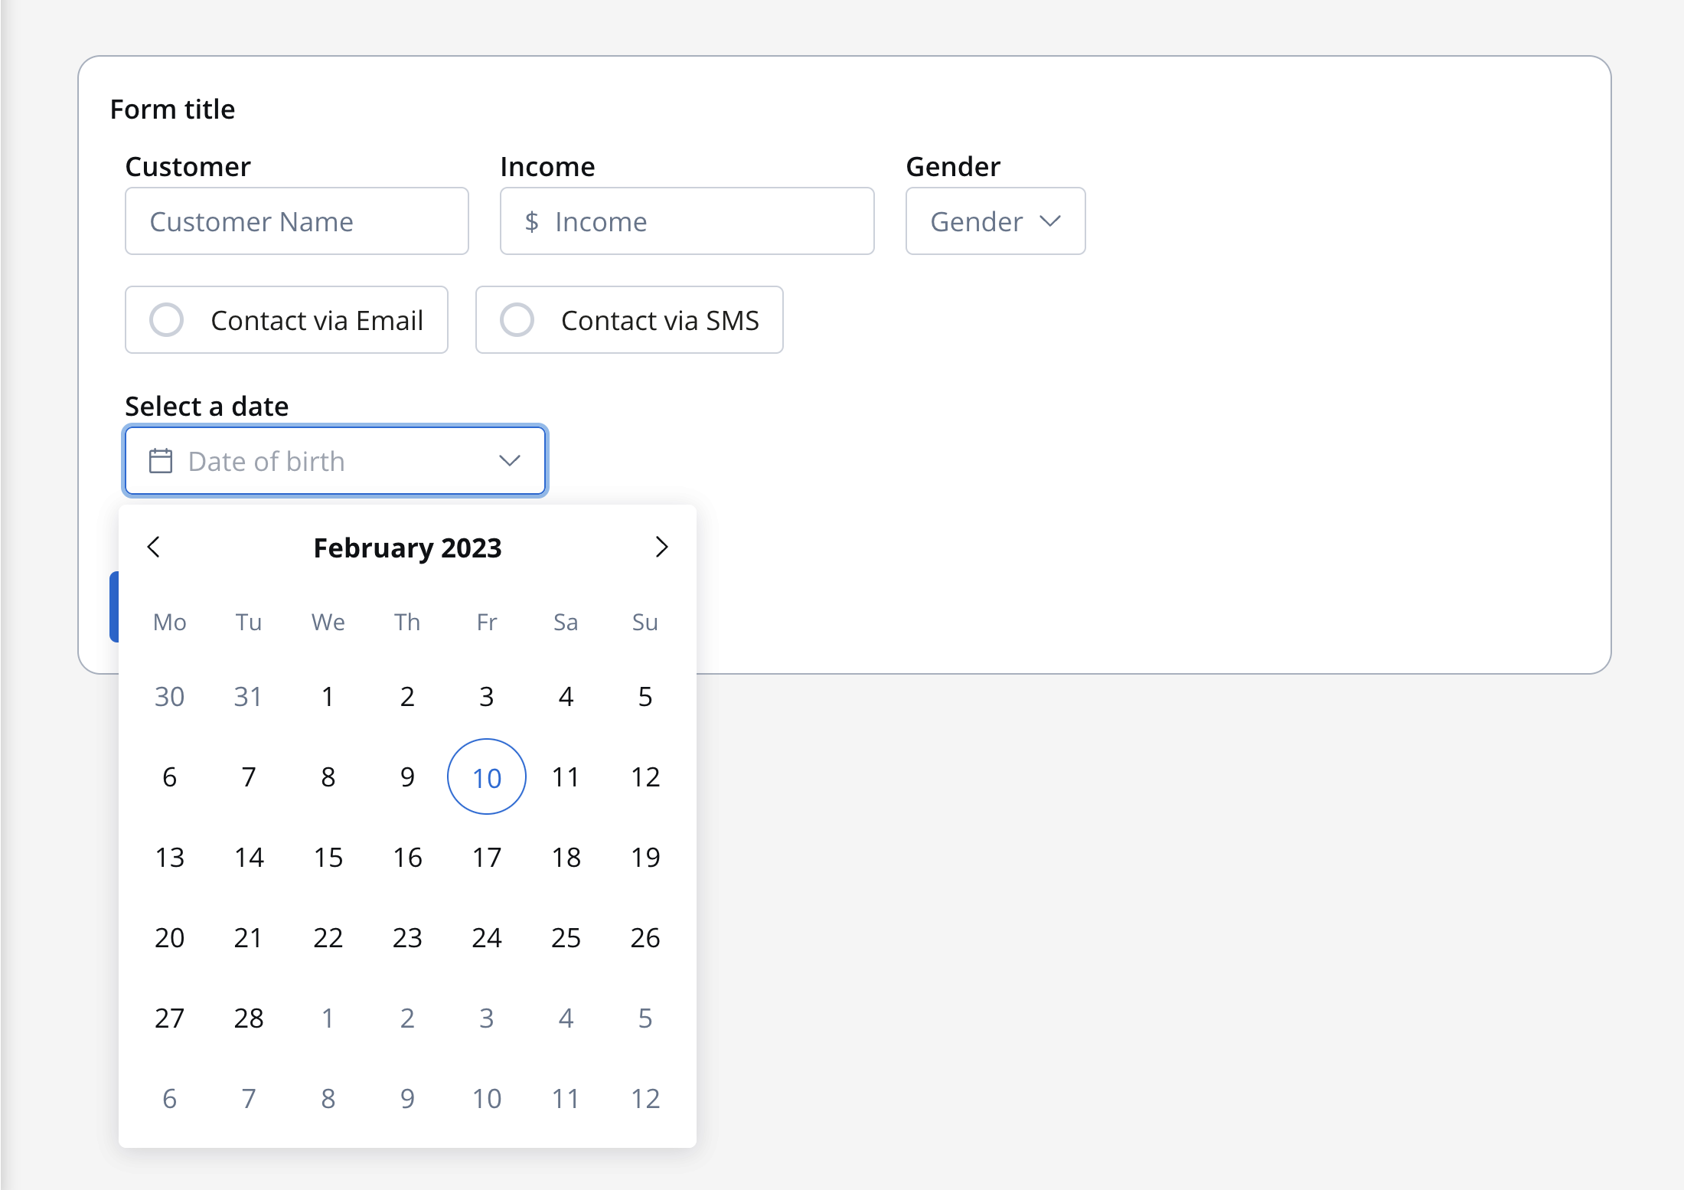Pick February 10 highlighted date
The height and width of the screenshot is (1190, 1684).
[x=487, y=776]
